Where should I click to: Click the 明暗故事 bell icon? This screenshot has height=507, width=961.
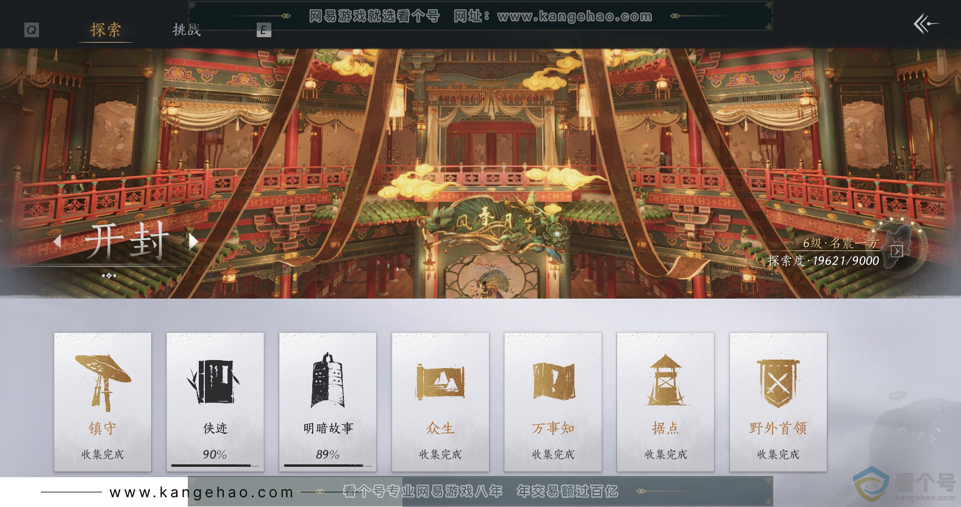pos(327,380)
